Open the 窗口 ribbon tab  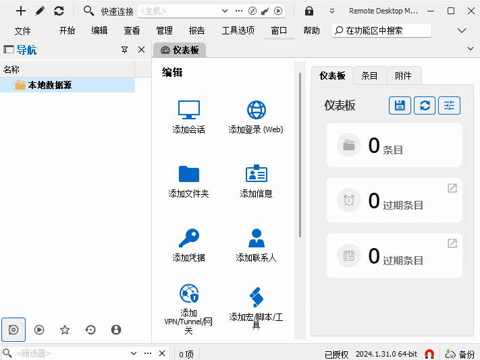click(279, 30)
